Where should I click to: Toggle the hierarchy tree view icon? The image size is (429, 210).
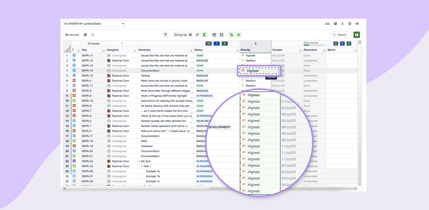pos(231,35)
